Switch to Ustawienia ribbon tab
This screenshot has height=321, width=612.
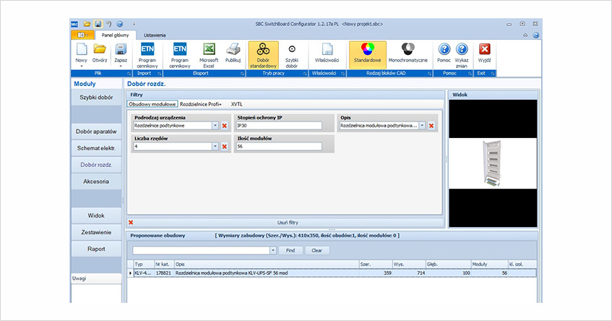pos(155,35)
